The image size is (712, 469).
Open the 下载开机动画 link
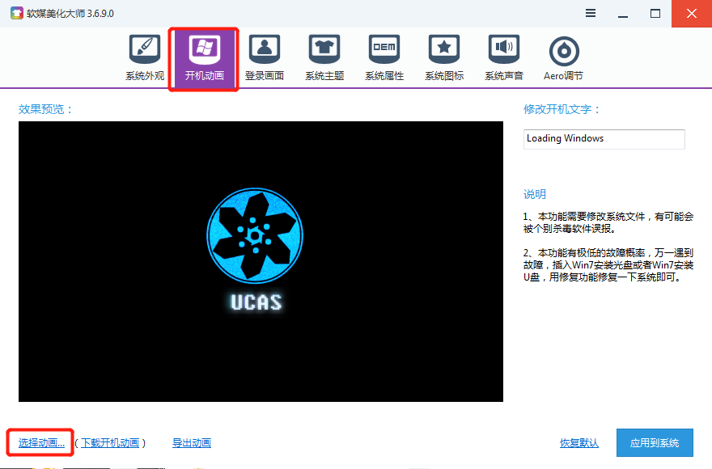tap(110, 443)
